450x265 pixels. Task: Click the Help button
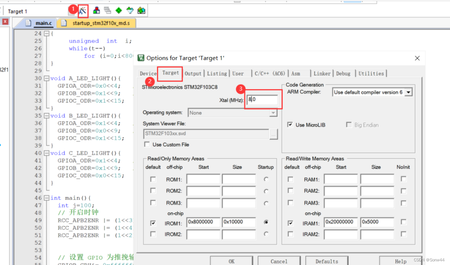[400, 261]
